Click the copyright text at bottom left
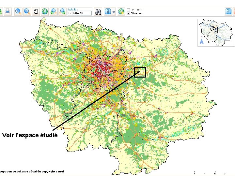 point(32,171)
